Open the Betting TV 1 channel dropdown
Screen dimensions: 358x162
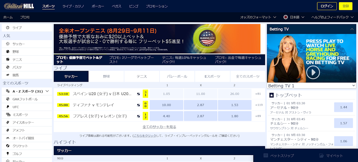pos(312,86)
